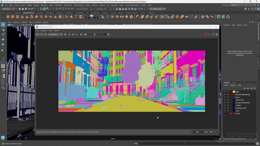Image resolution: width=260 pixels, height=146 pixels.
Task: Toggle visibility of the lights layer
Action: coord(225,92)
